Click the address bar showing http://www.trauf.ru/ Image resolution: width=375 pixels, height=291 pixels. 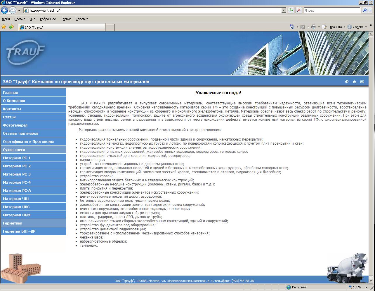click(x=152, y=10)
